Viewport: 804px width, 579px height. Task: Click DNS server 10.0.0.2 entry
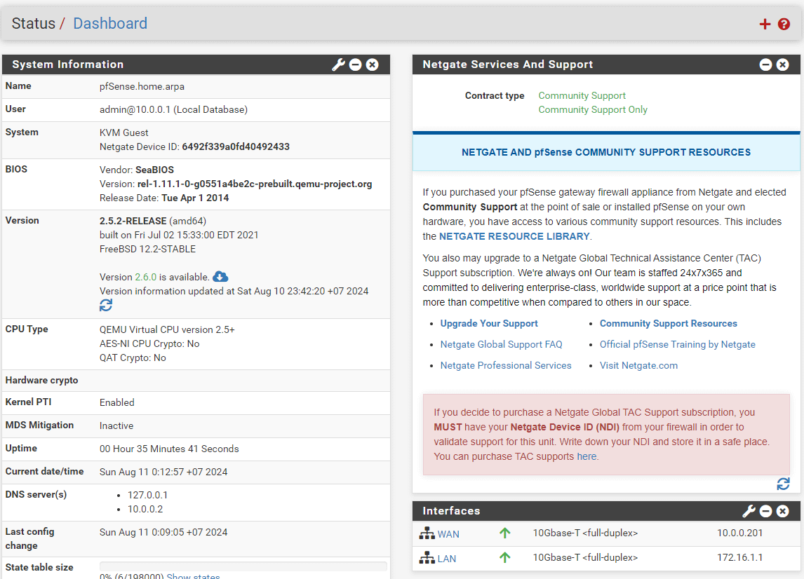coord(145,510)
